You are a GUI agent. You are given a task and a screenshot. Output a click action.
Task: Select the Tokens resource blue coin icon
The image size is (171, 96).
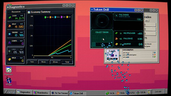(x=9, y=34)
